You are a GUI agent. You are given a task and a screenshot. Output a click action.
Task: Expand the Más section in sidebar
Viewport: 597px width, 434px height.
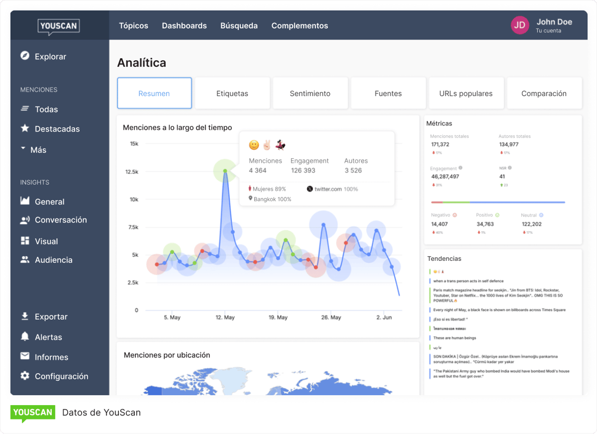tap(33, 150)
